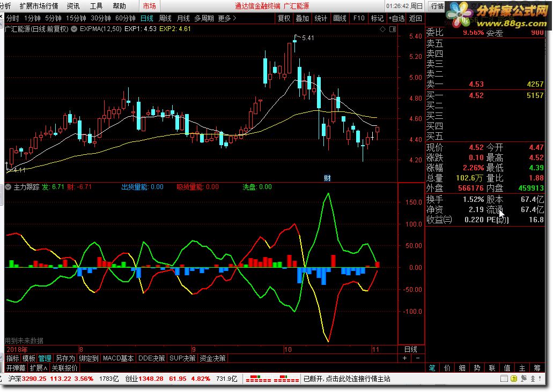Open the 多周期 multi-period view
The height and width of the screenshot is (392, 553).
204,18
